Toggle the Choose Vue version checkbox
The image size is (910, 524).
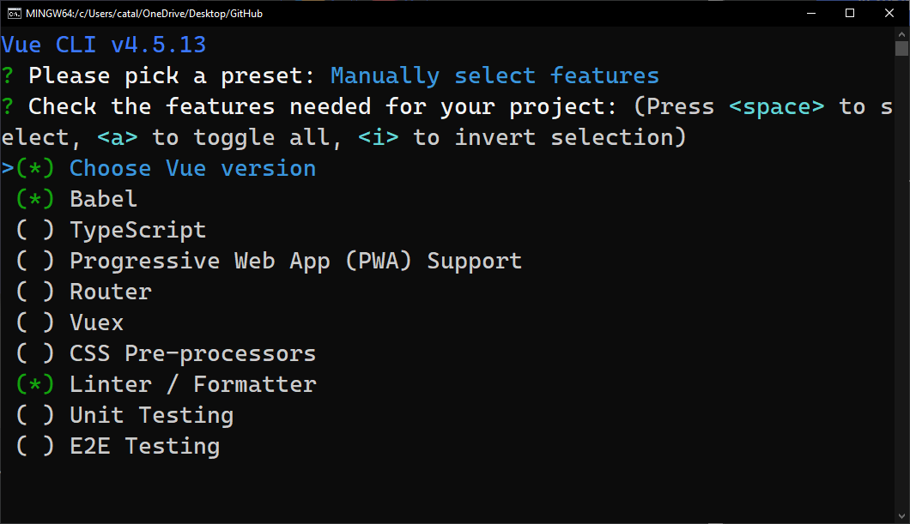[x=35, y=168]
